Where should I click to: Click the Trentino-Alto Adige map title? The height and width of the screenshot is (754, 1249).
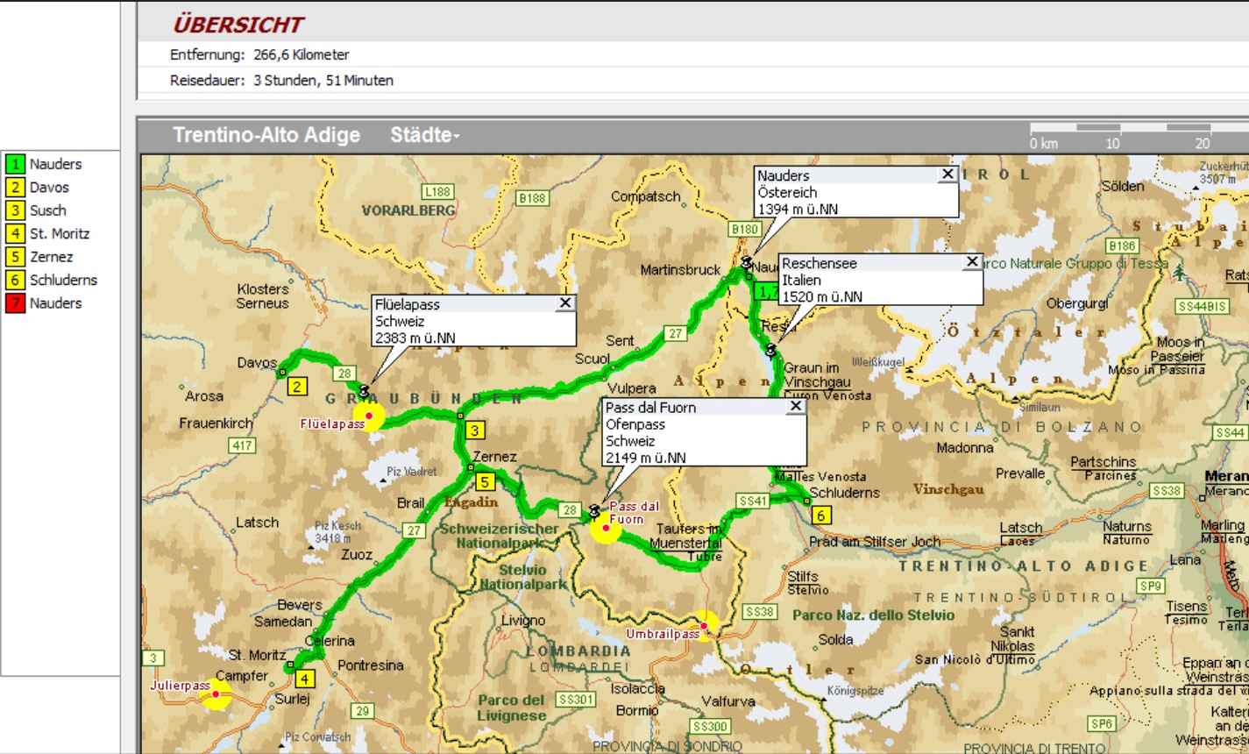click(x=266, y=135)
